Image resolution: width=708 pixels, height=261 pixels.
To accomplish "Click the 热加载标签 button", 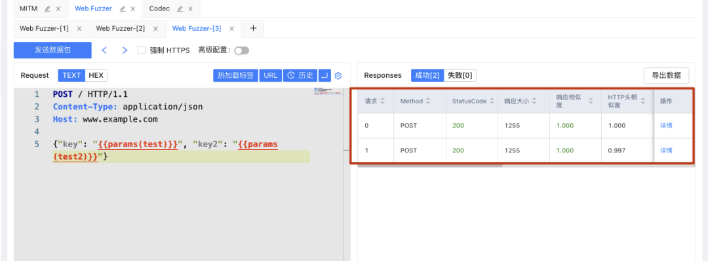I will click(x=235, y=75).
